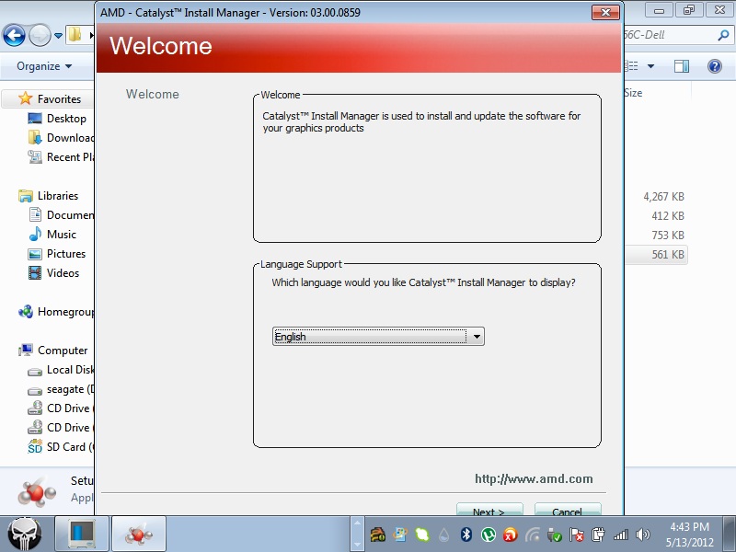Open the Action Center flag tray icon
The width and height of the screenshot is (736, 552).
pos(577,535)
